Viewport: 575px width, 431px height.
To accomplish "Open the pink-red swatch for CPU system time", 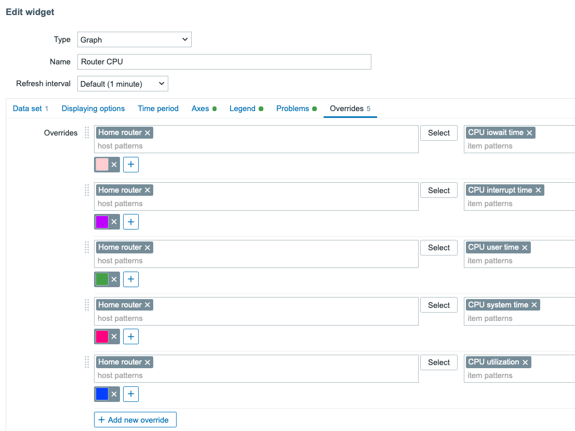I will point(102,337).
